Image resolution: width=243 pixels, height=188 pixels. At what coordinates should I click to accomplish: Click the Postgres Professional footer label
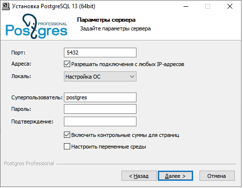[29, 163]
